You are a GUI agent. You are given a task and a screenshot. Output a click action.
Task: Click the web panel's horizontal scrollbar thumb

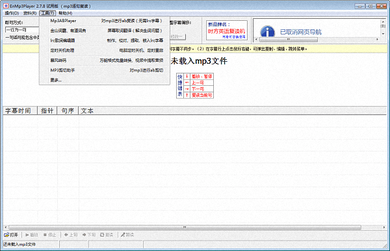tap(289, 39)
